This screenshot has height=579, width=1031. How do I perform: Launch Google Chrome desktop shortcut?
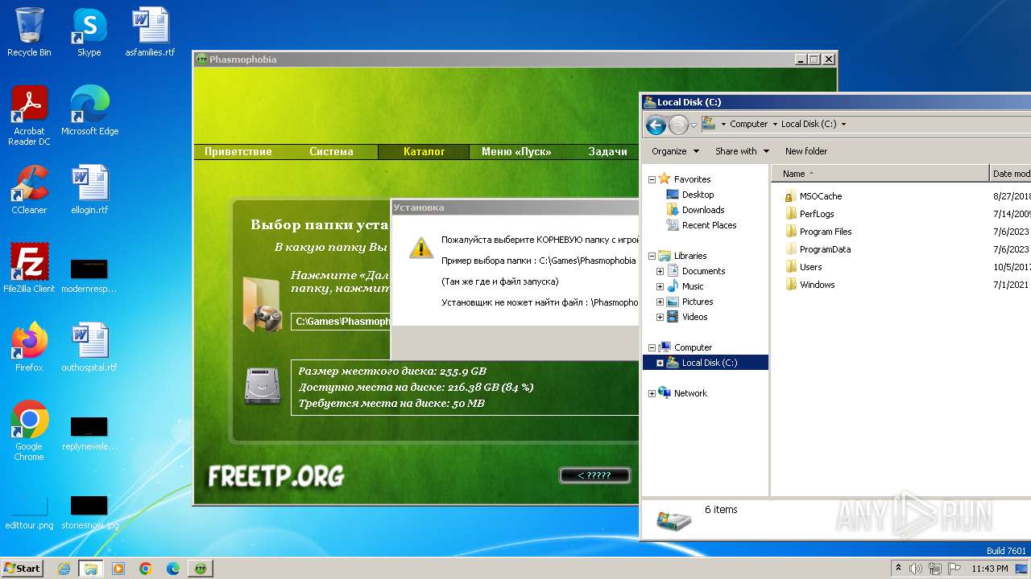[x=29, y=430]
